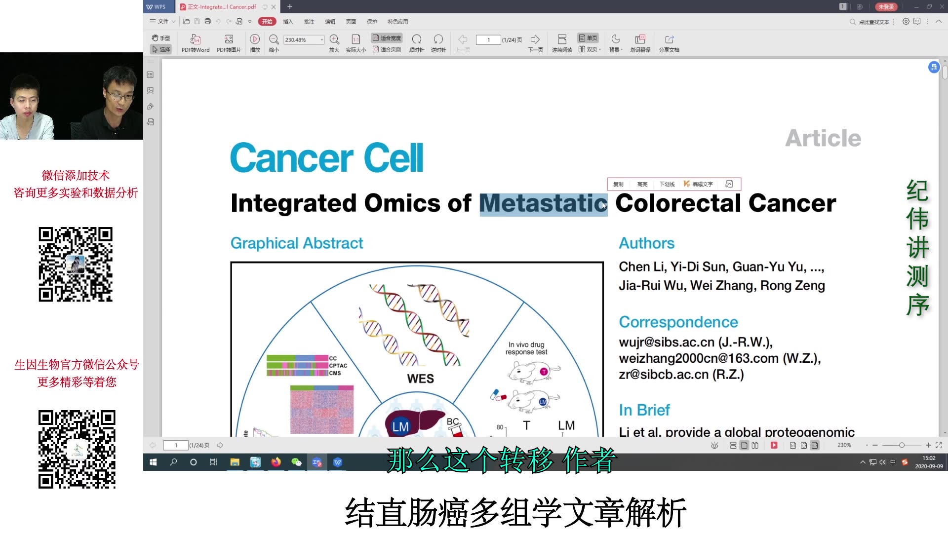Collapse the ribbon with the chevron
The width and height of the screenshot is (948, 533).
(939, 21)
